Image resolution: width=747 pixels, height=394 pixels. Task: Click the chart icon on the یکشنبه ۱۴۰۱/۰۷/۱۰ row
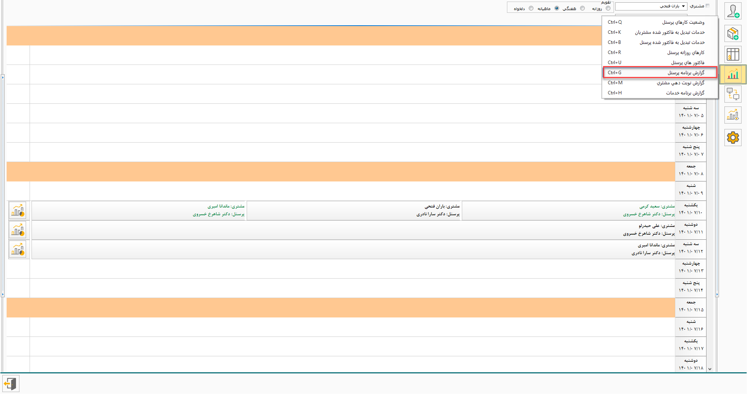pos(18,211)
